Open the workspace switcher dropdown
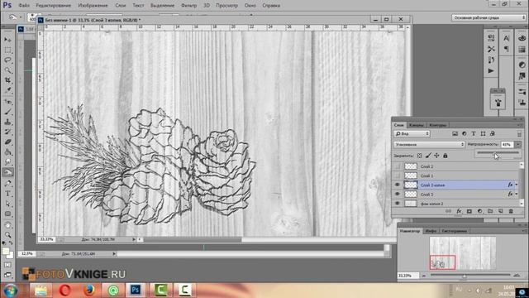Image resolution: width=529 pixels, height=298 pixels. pyautogui.click(x=488, y=17)
